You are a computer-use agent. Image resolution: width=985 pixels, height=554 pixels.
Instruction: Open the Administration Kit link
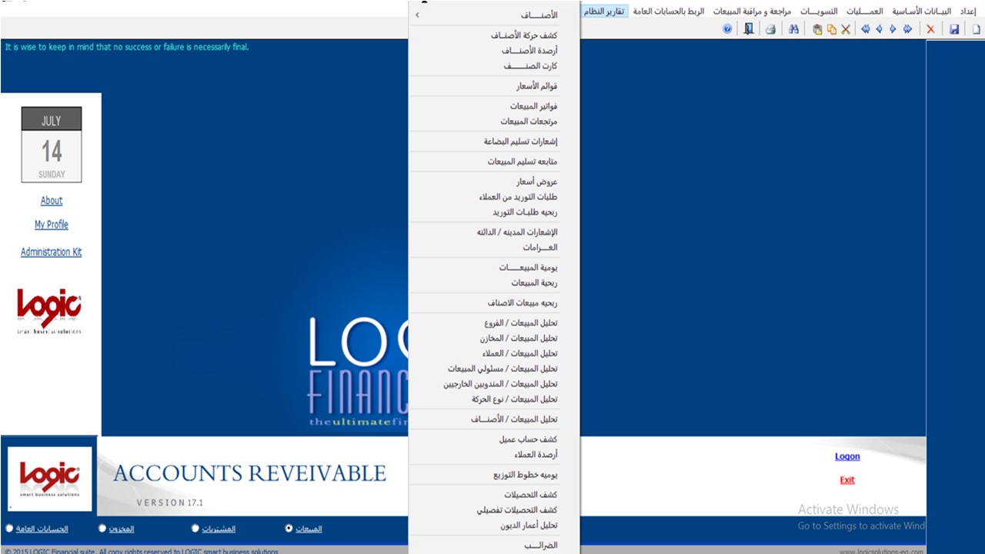51,252
